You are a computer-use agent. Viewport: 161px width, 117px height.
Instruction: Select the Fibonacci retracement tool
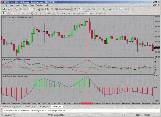(36, 13)
